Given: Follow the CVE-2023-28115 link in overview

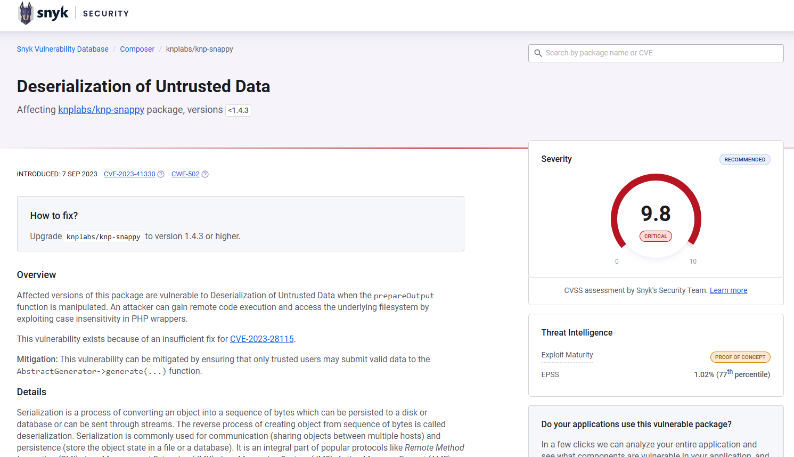Looking at the screenshot, I should pos(261,339).
